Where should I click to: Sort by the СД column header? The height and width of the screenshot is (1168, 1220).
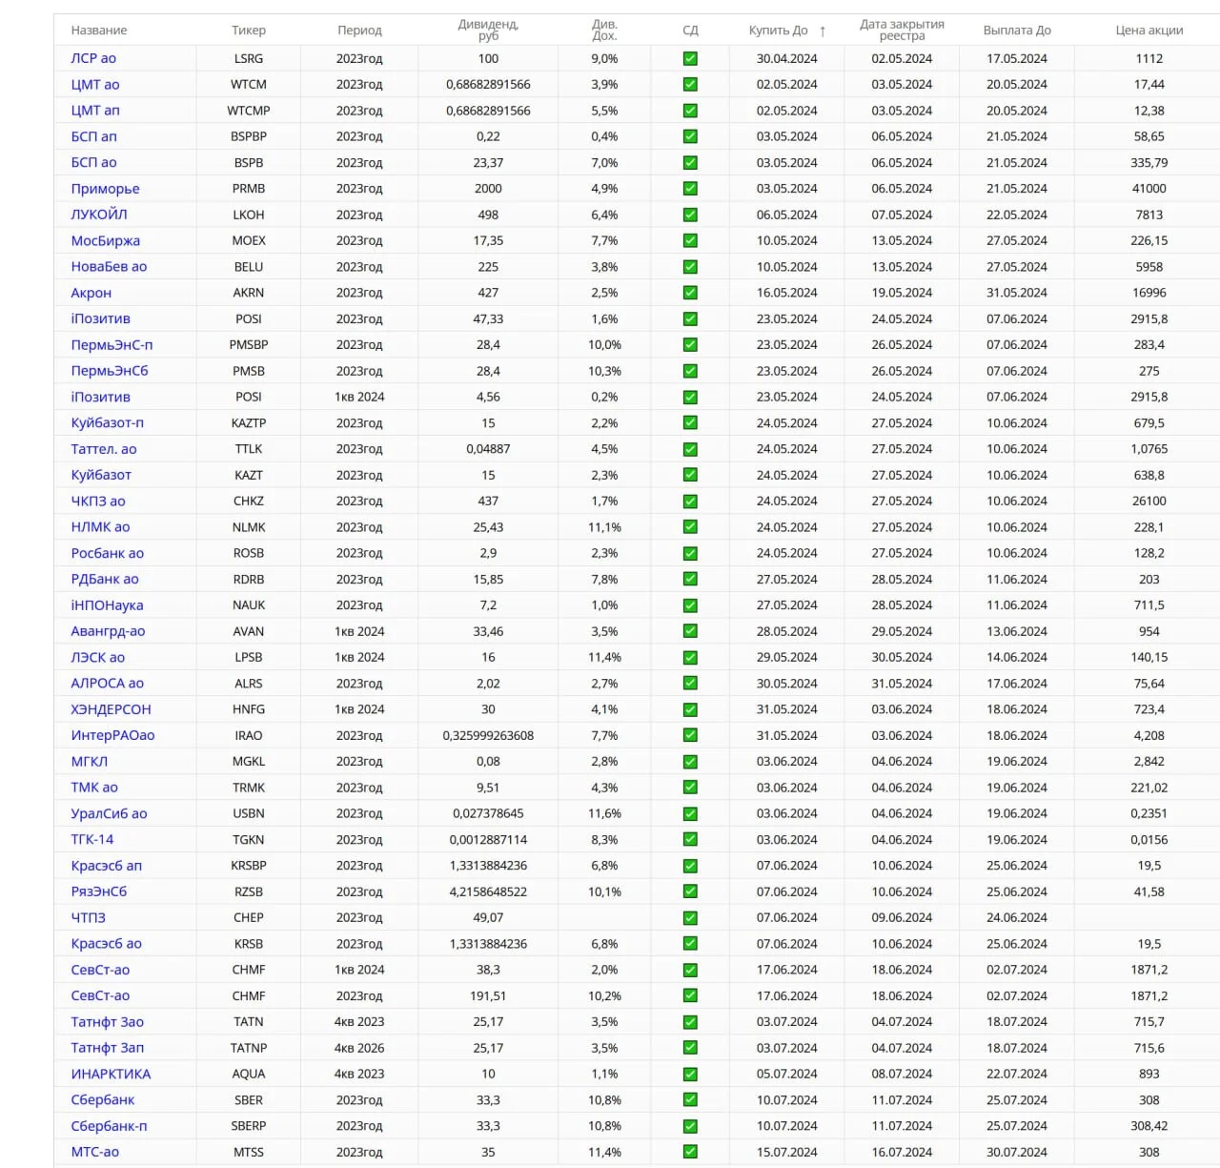point(690,31)
